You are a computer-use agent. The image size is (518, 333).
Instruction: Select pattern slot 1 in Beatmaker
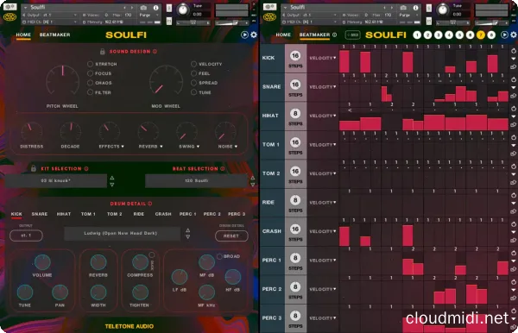417,35
